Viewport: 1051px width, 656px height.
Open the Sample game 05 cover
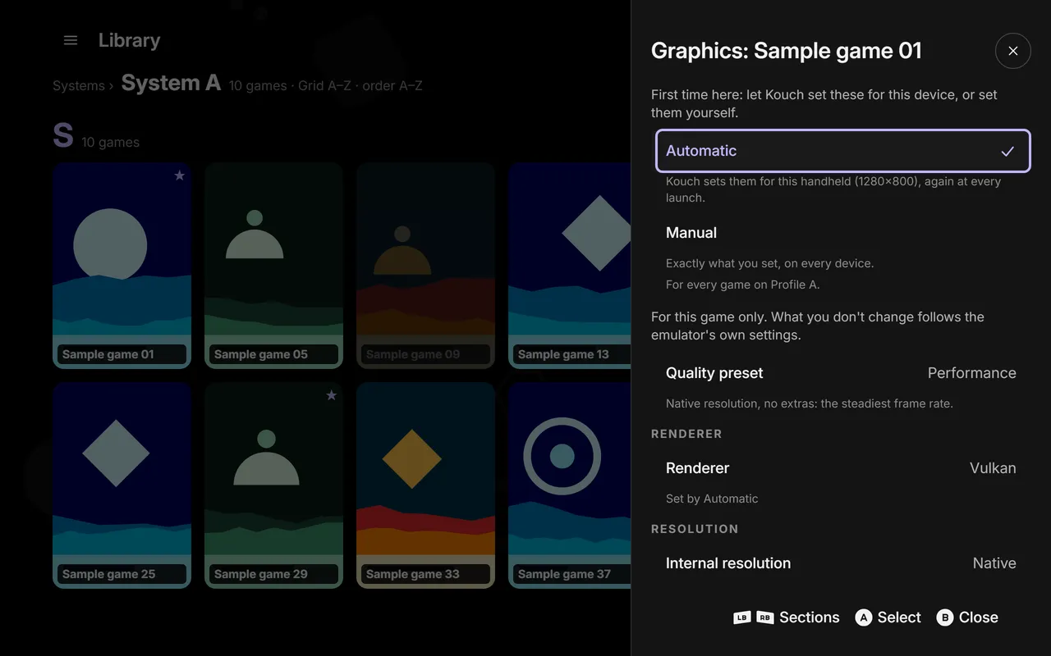point(274,266)
